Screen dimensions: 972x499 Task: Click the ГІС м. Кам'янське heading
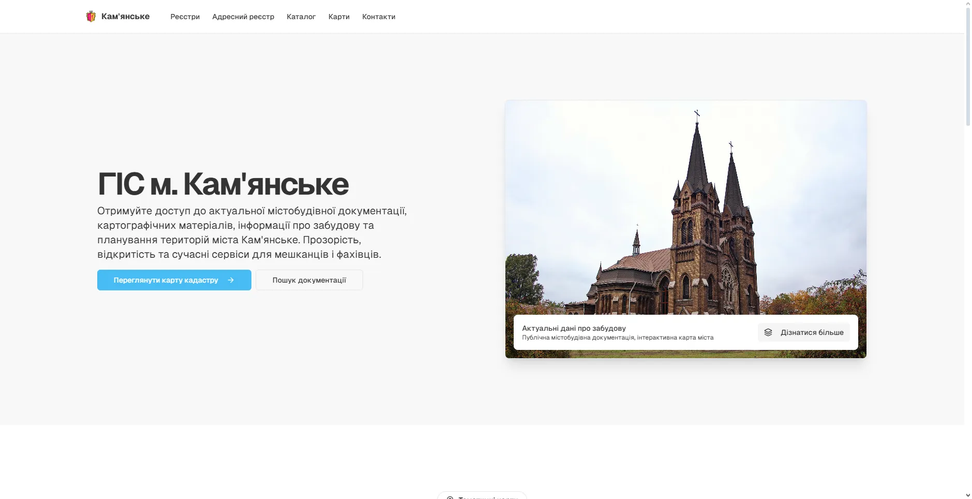223,184
